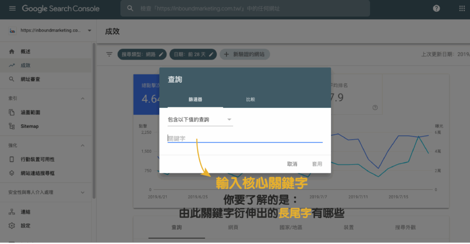Click the average position help icon
Image resolution: width=470 pixels, height=244 pixels.
pos(375,107)
